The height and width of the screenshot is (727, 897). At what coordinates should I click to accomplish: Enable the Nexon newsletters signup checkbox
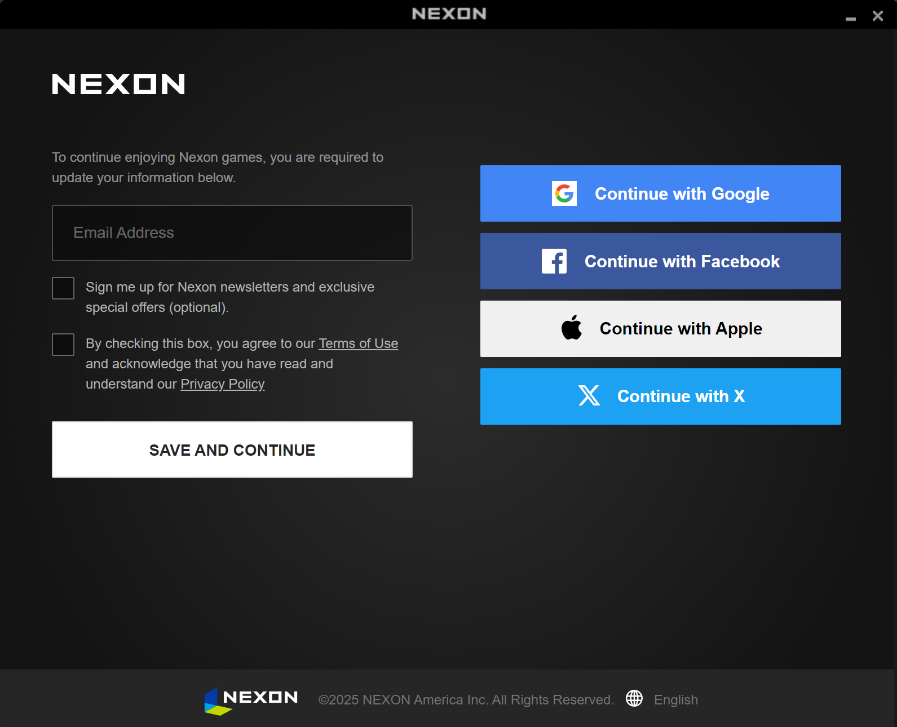pyautogui.click(x=63, y=288)
